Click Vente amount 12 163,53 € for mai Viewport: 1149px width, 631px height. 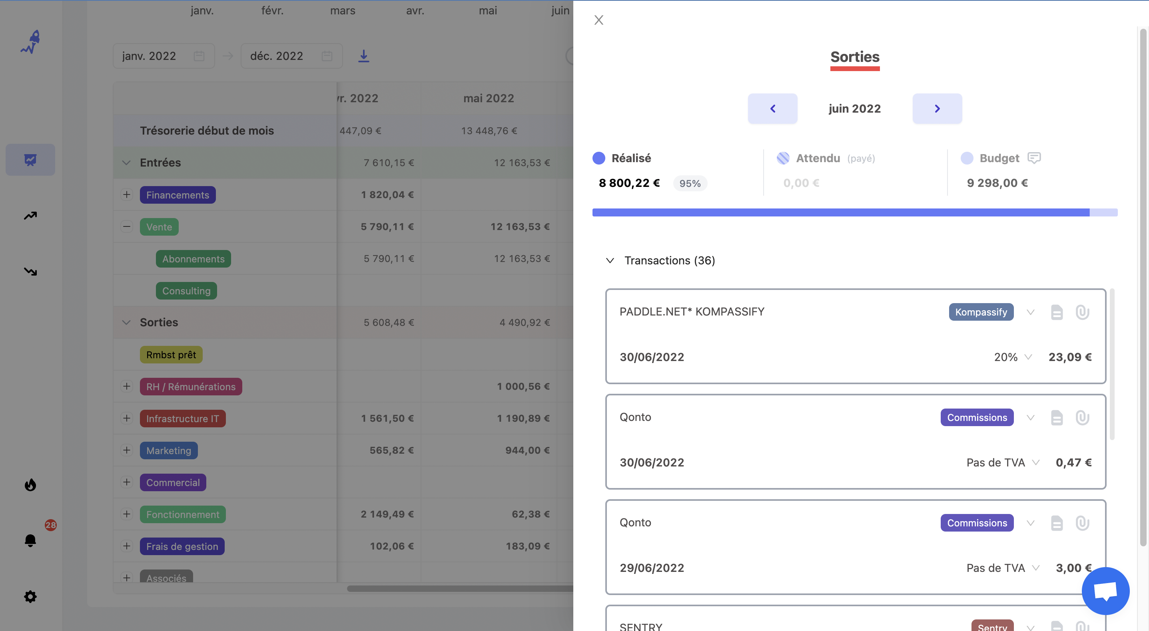coord(520,227)
